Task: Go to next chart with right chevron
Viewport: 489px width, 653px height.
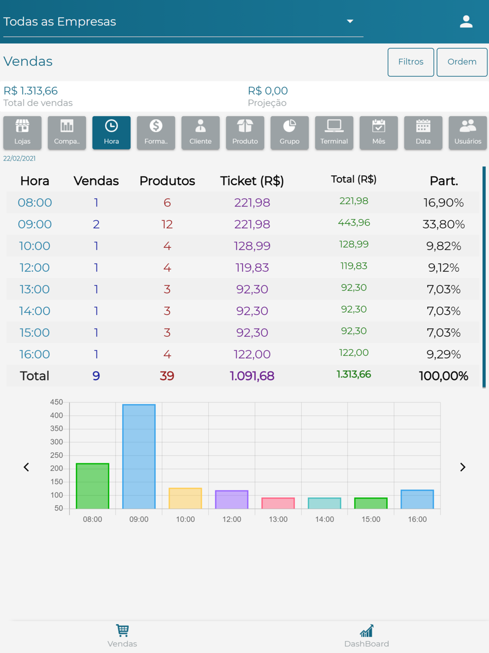Action: pyautogui.click(x=463, y=467)
